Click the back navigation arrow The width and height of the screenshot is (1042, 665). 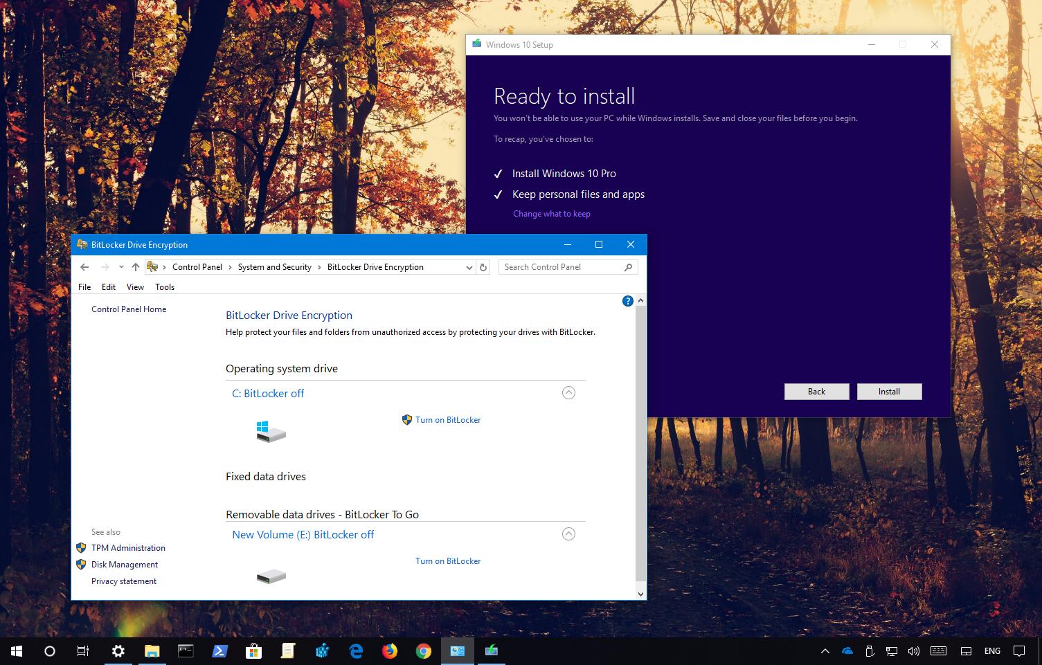point(84,266)
